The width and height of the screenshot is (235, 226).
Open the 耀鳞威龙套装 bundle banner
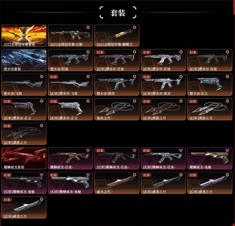(x=24, y=158)
